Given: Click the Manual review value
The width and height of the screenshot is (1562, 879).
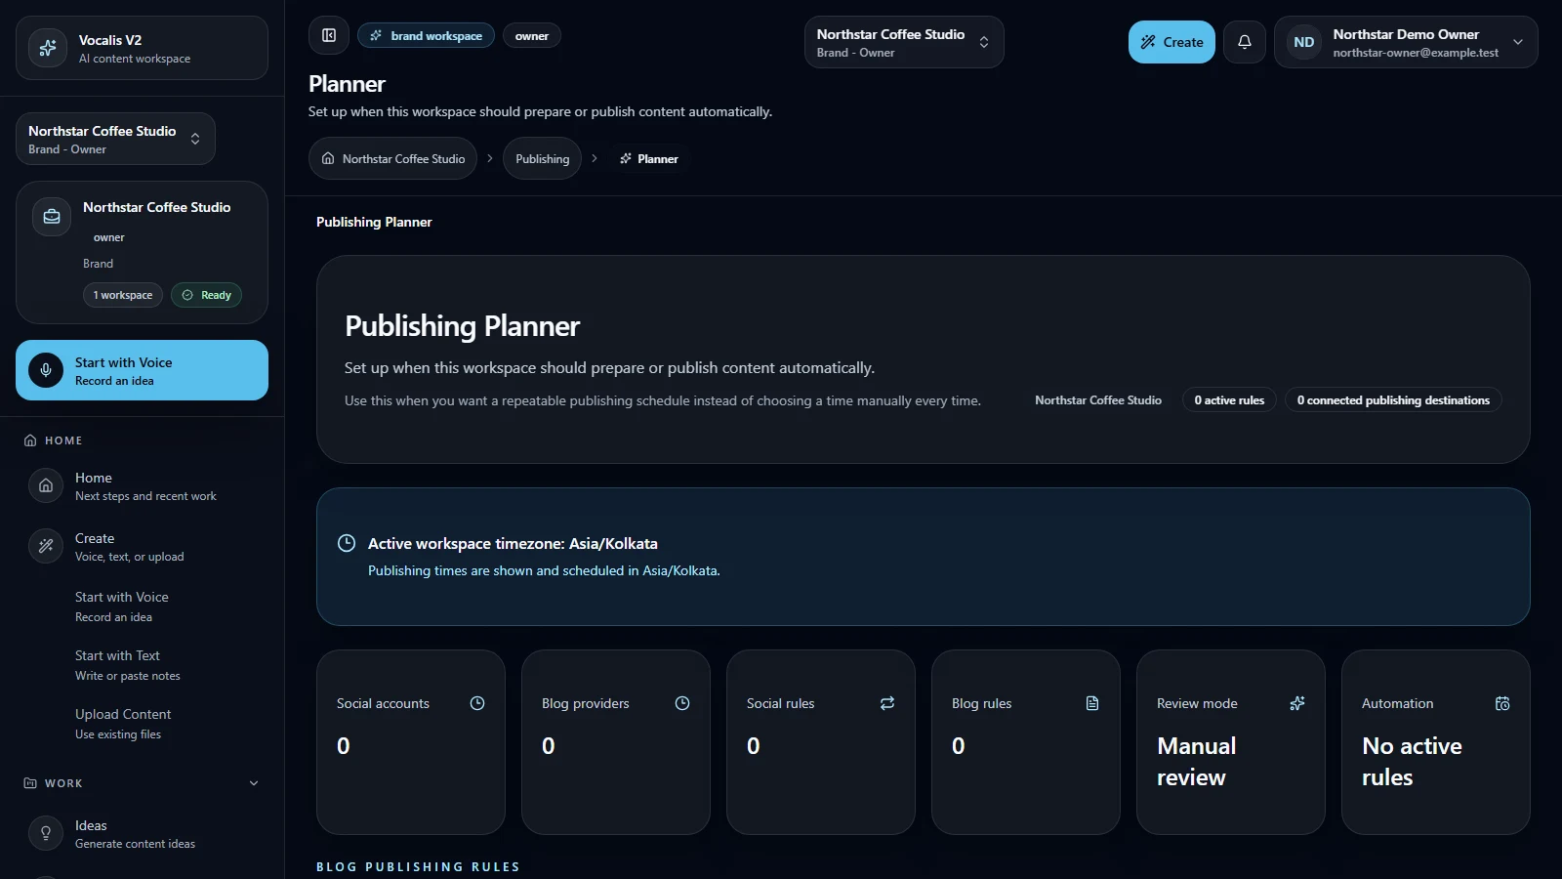Looking at the screenshot, I should pyautogui.click(x=1197, y=762).
